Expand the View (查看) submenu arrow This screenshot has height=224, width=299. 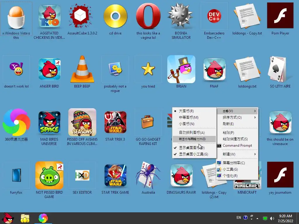[x=255, y=111]
